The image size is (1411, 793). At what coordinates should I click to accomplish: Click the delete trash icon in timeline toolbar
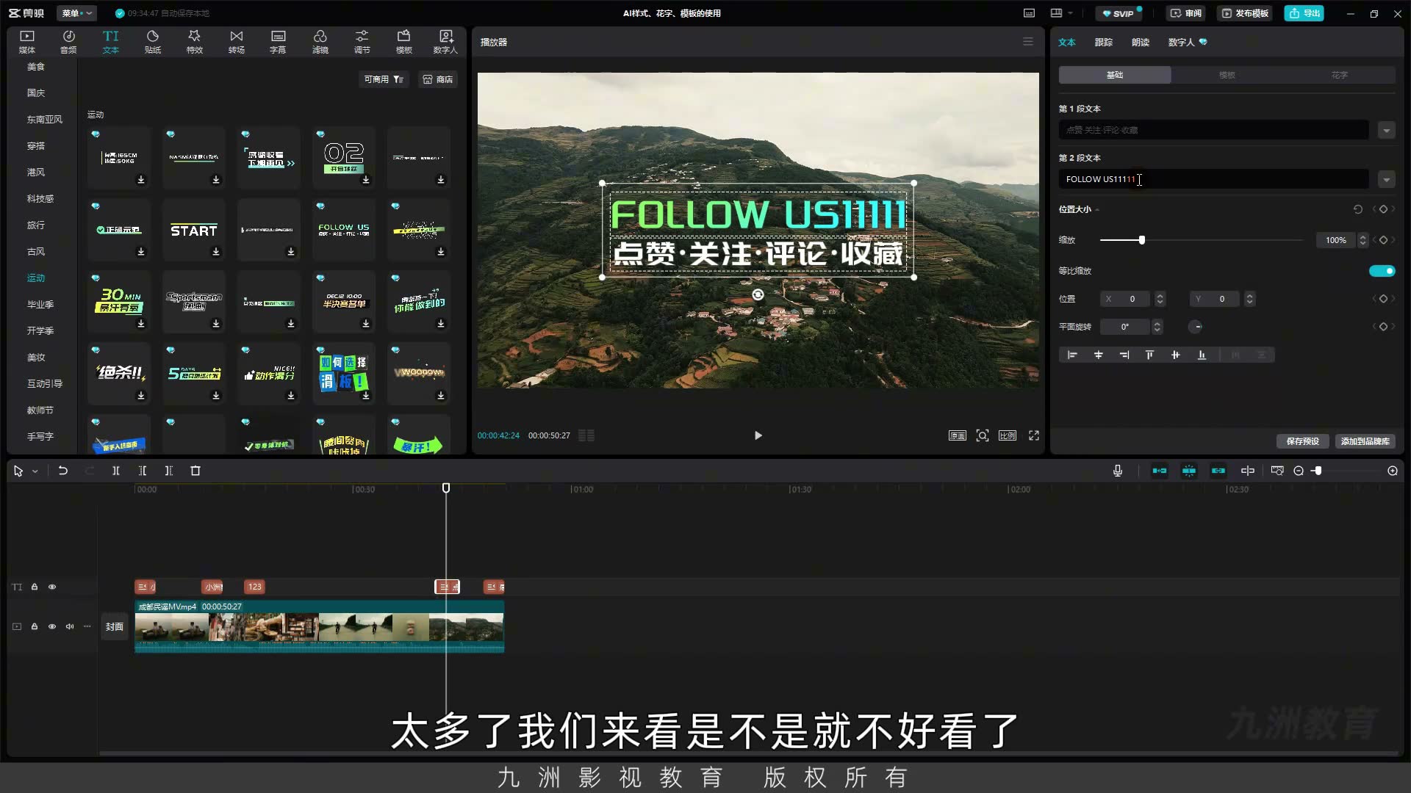click(x=195, y=471)
